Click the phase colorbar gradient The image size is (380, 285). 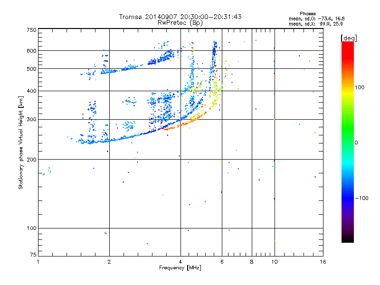348,142
